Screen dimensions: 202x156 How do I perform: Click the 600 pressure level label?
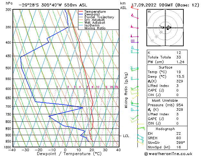(x=9, y=89)
